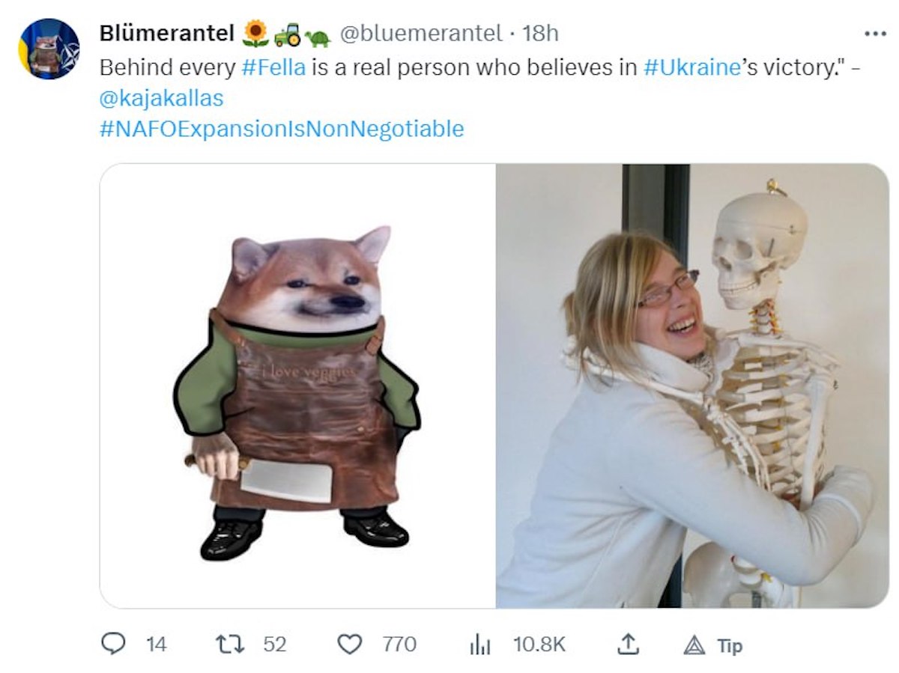Click the Blümerantel display name
Screen dimensions: 899x673
(166, 33)
